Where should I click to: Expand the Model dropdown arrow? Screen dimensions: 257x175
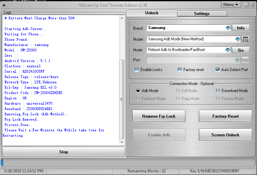coord(237,39)
